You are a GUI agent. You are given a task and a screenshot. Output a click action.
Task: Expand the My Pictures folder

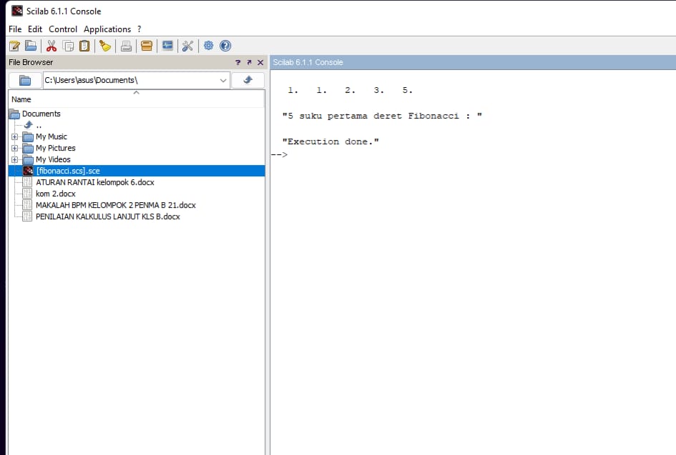(x=14, y=148)
